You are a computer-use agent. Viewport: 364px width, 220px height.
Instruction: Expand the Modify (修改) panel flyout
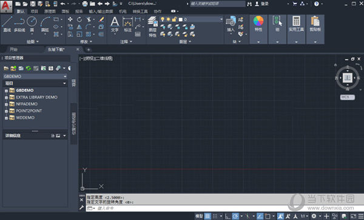tap(86, 42)
